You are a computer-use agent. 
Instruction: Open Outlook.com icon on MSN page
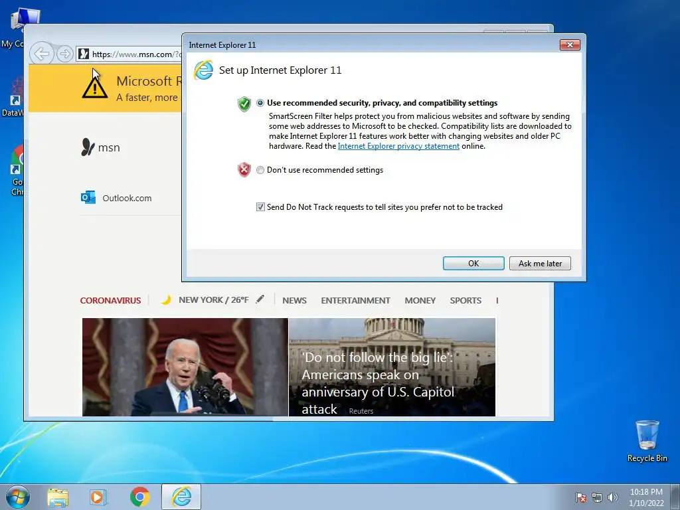point(88,197)
